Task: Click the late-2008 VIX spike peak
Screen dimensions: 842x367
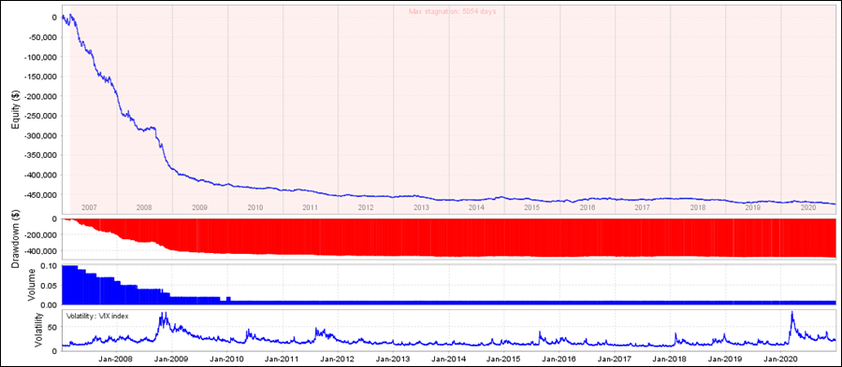Action: click(x=163, y=314)
